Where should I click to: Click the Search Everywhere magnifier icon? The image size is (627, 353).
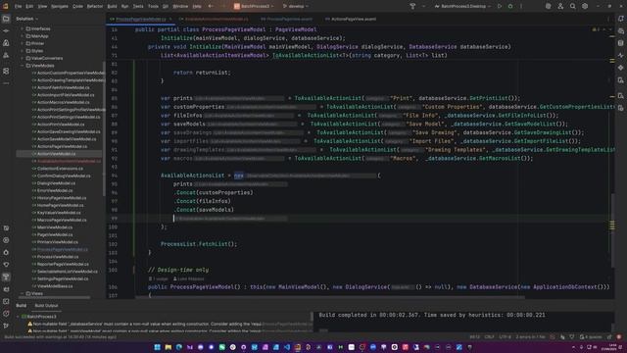[x=572, y=7]
